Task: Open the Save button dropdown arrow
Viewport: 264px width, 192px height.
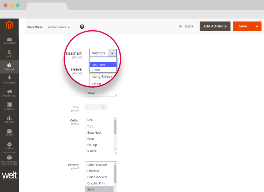Action: point(257,27)
